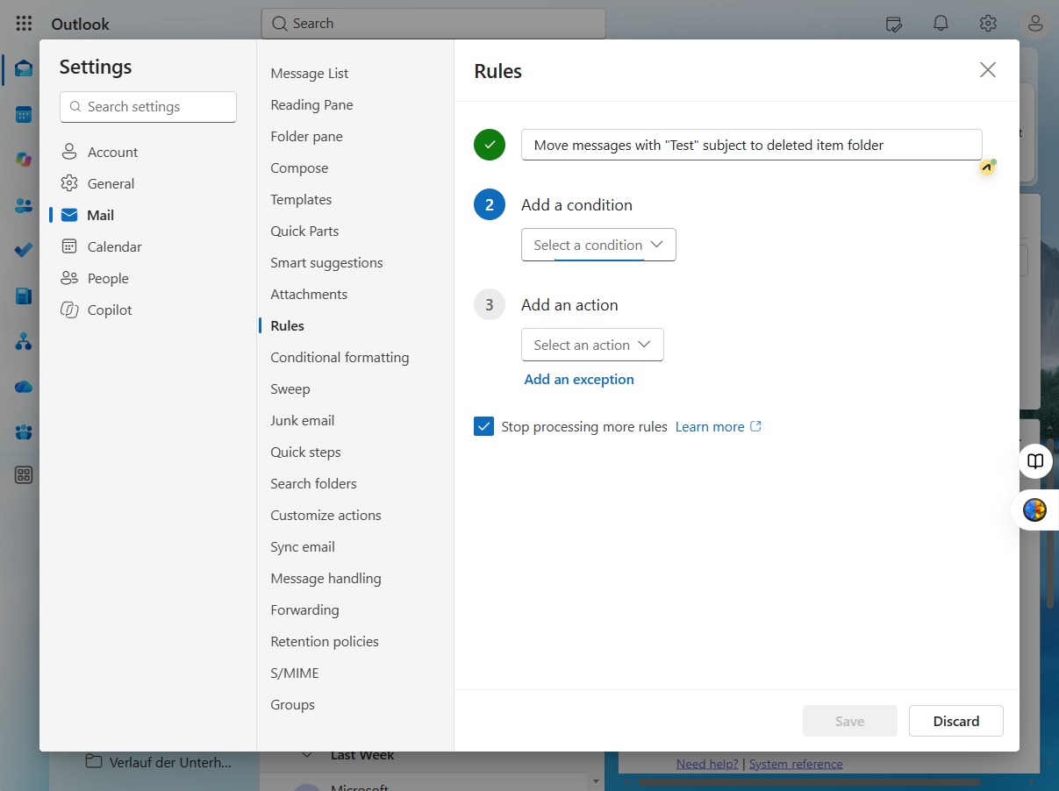Screen dimensions: 1059x791
Task: Open Conditional formatting settings
Action: point(340,357)
